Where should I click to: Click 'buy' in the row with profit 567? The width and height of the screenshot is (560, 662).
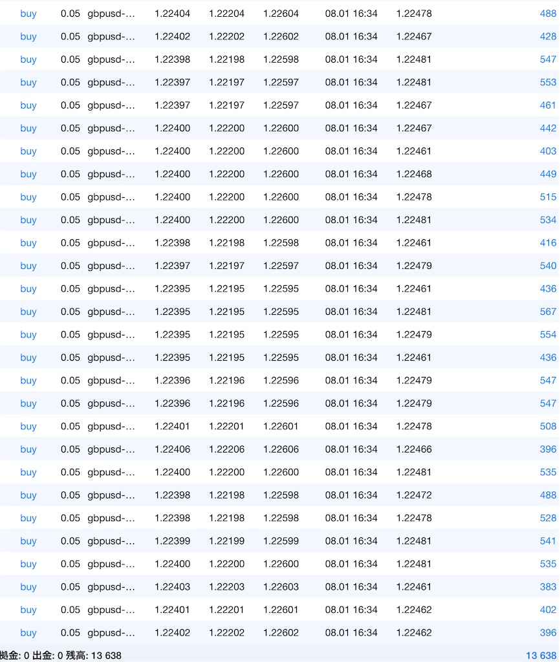28,312
